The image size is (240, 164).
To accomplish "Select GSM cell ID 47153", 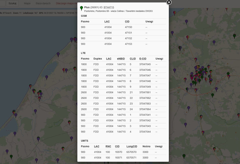I will pos(128,44).
